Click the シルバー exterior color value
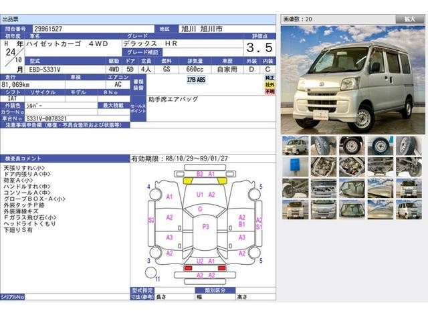The image size is (428, 321). point(34,106)
